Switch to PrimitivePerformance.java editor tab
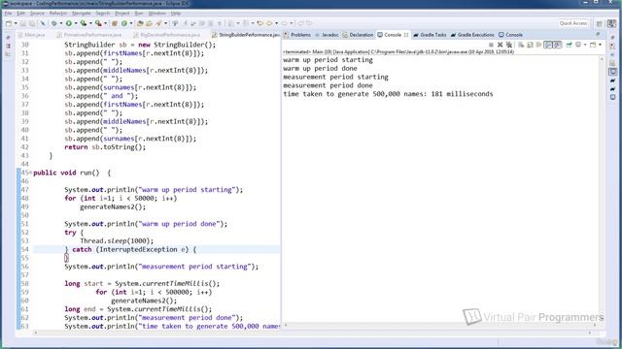The image size is (622, 349). [x=89, y=35]
